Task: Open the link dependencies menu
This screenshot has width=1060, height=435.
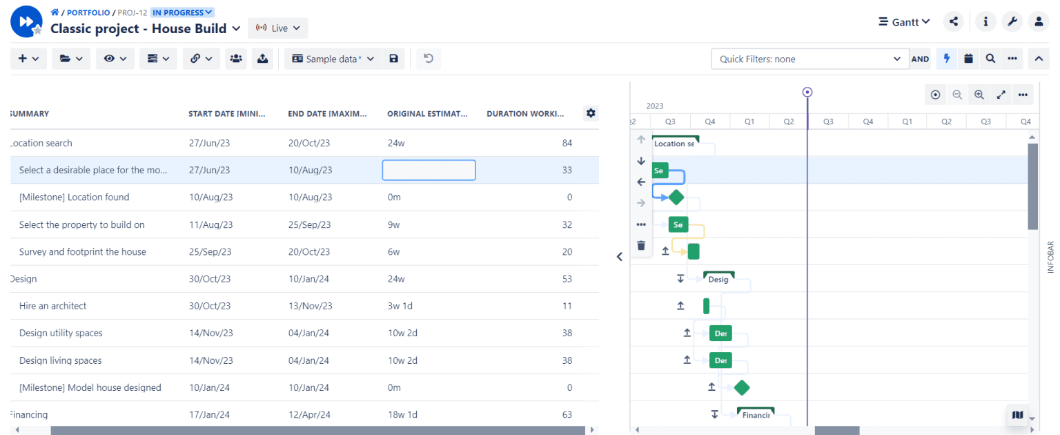Action: 202,59
